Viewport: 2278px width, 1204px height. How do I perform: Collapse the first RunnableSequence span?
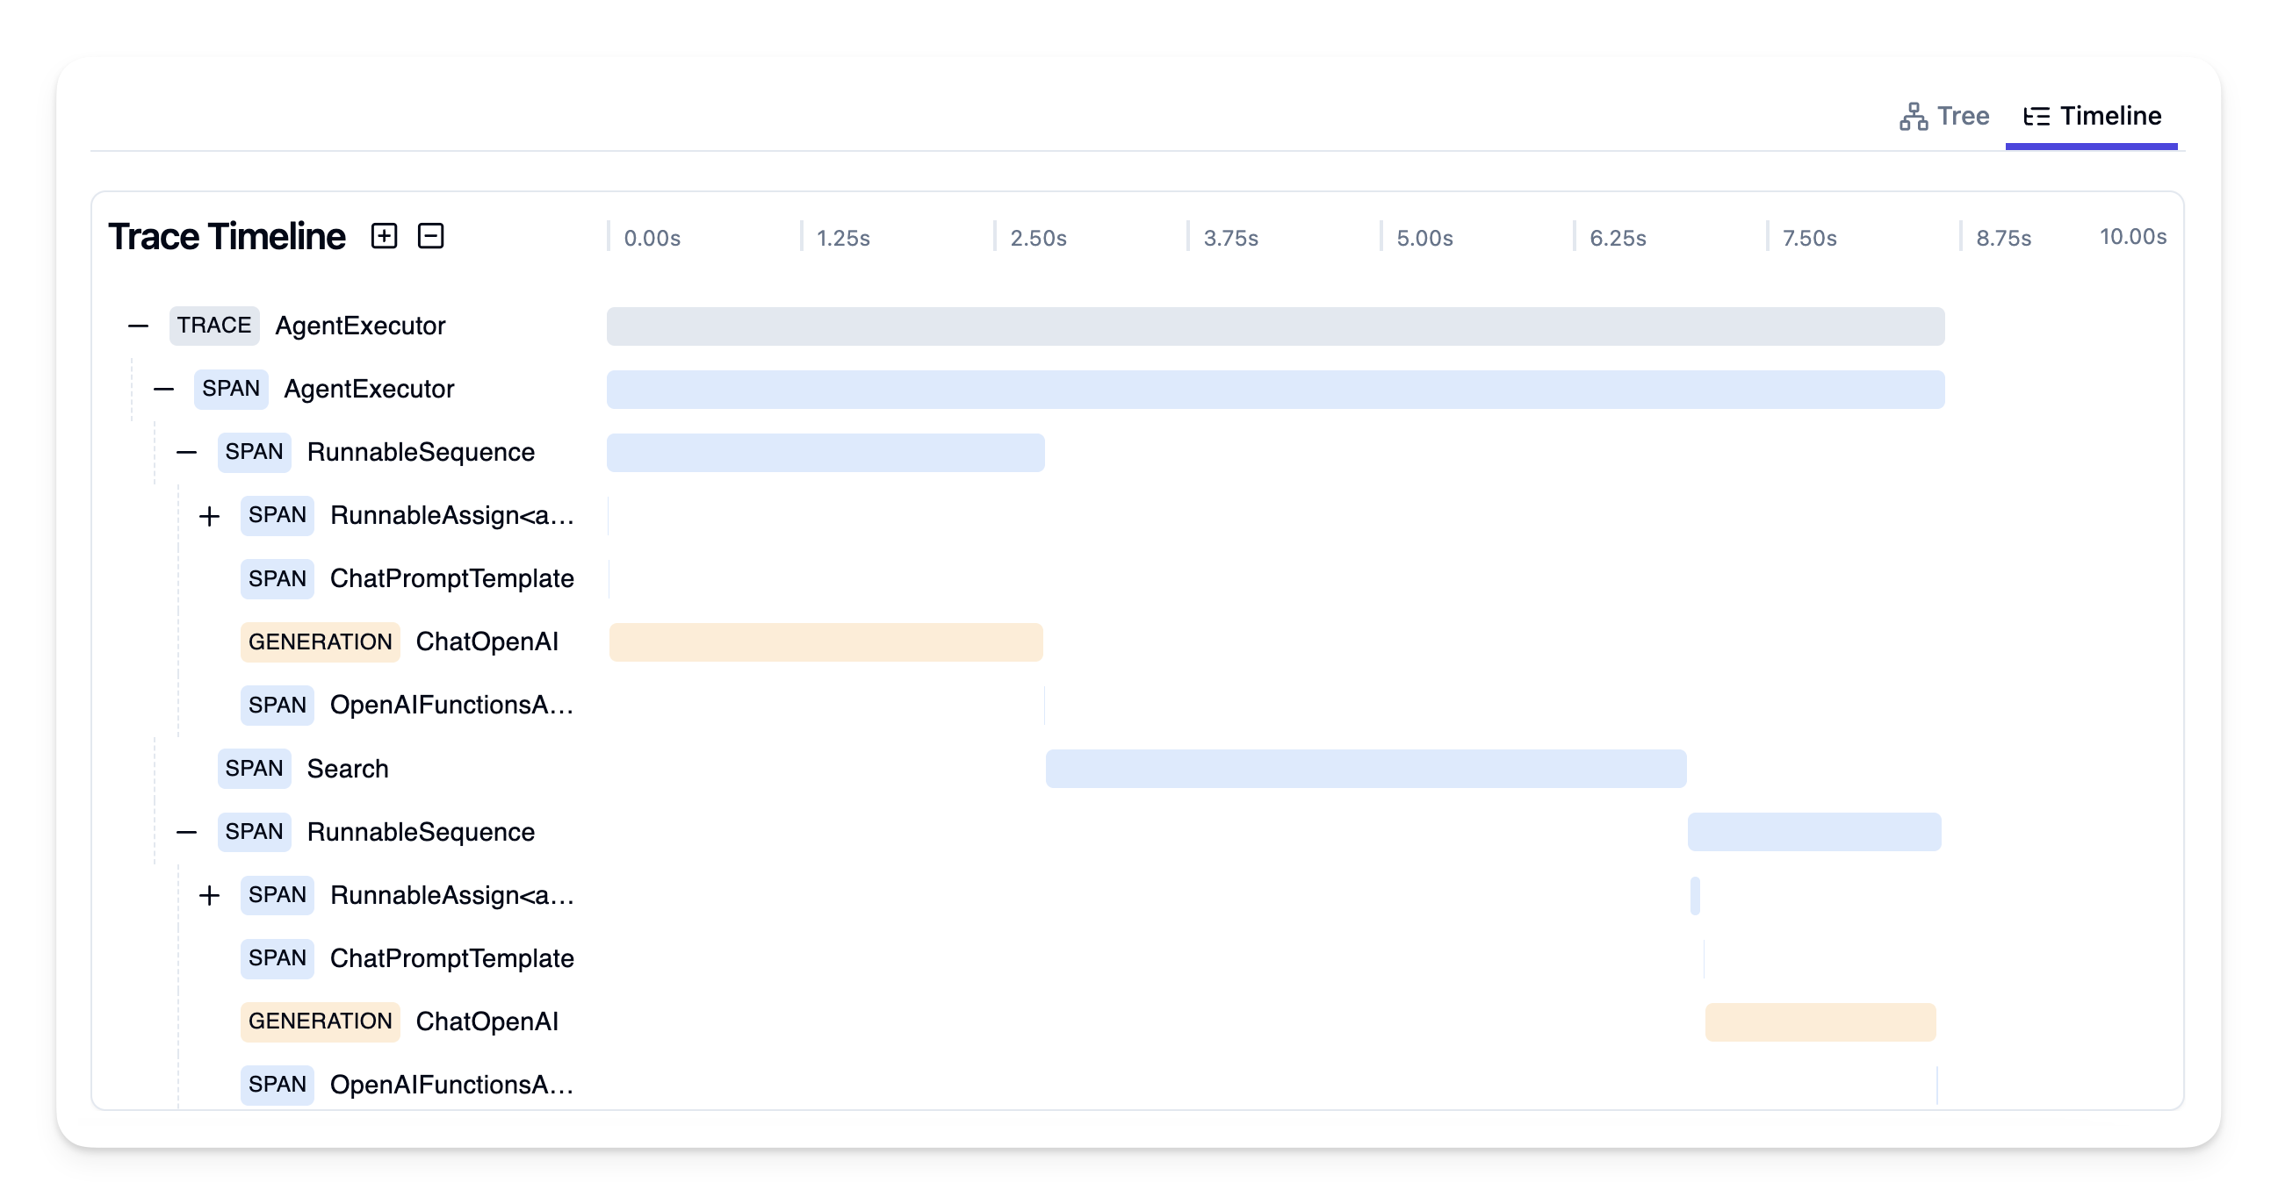click(186, 452)
